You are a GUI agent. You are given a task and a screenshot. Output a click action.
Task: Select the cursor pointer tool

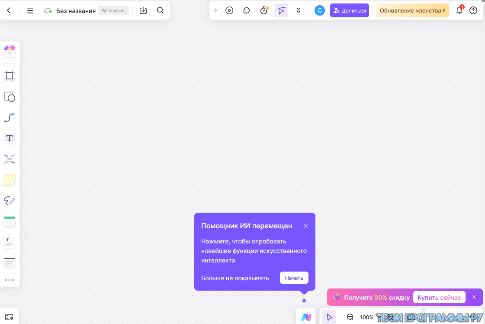click(329, 317)
